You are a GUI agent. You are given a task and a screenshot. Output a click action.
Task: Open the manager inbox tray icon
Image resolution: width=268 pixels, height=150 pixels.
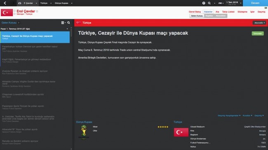20,3
